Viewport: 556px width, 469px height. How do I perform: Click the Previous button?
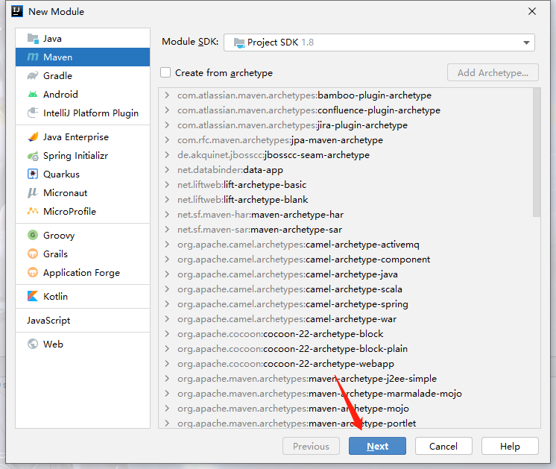pos(311,446)
